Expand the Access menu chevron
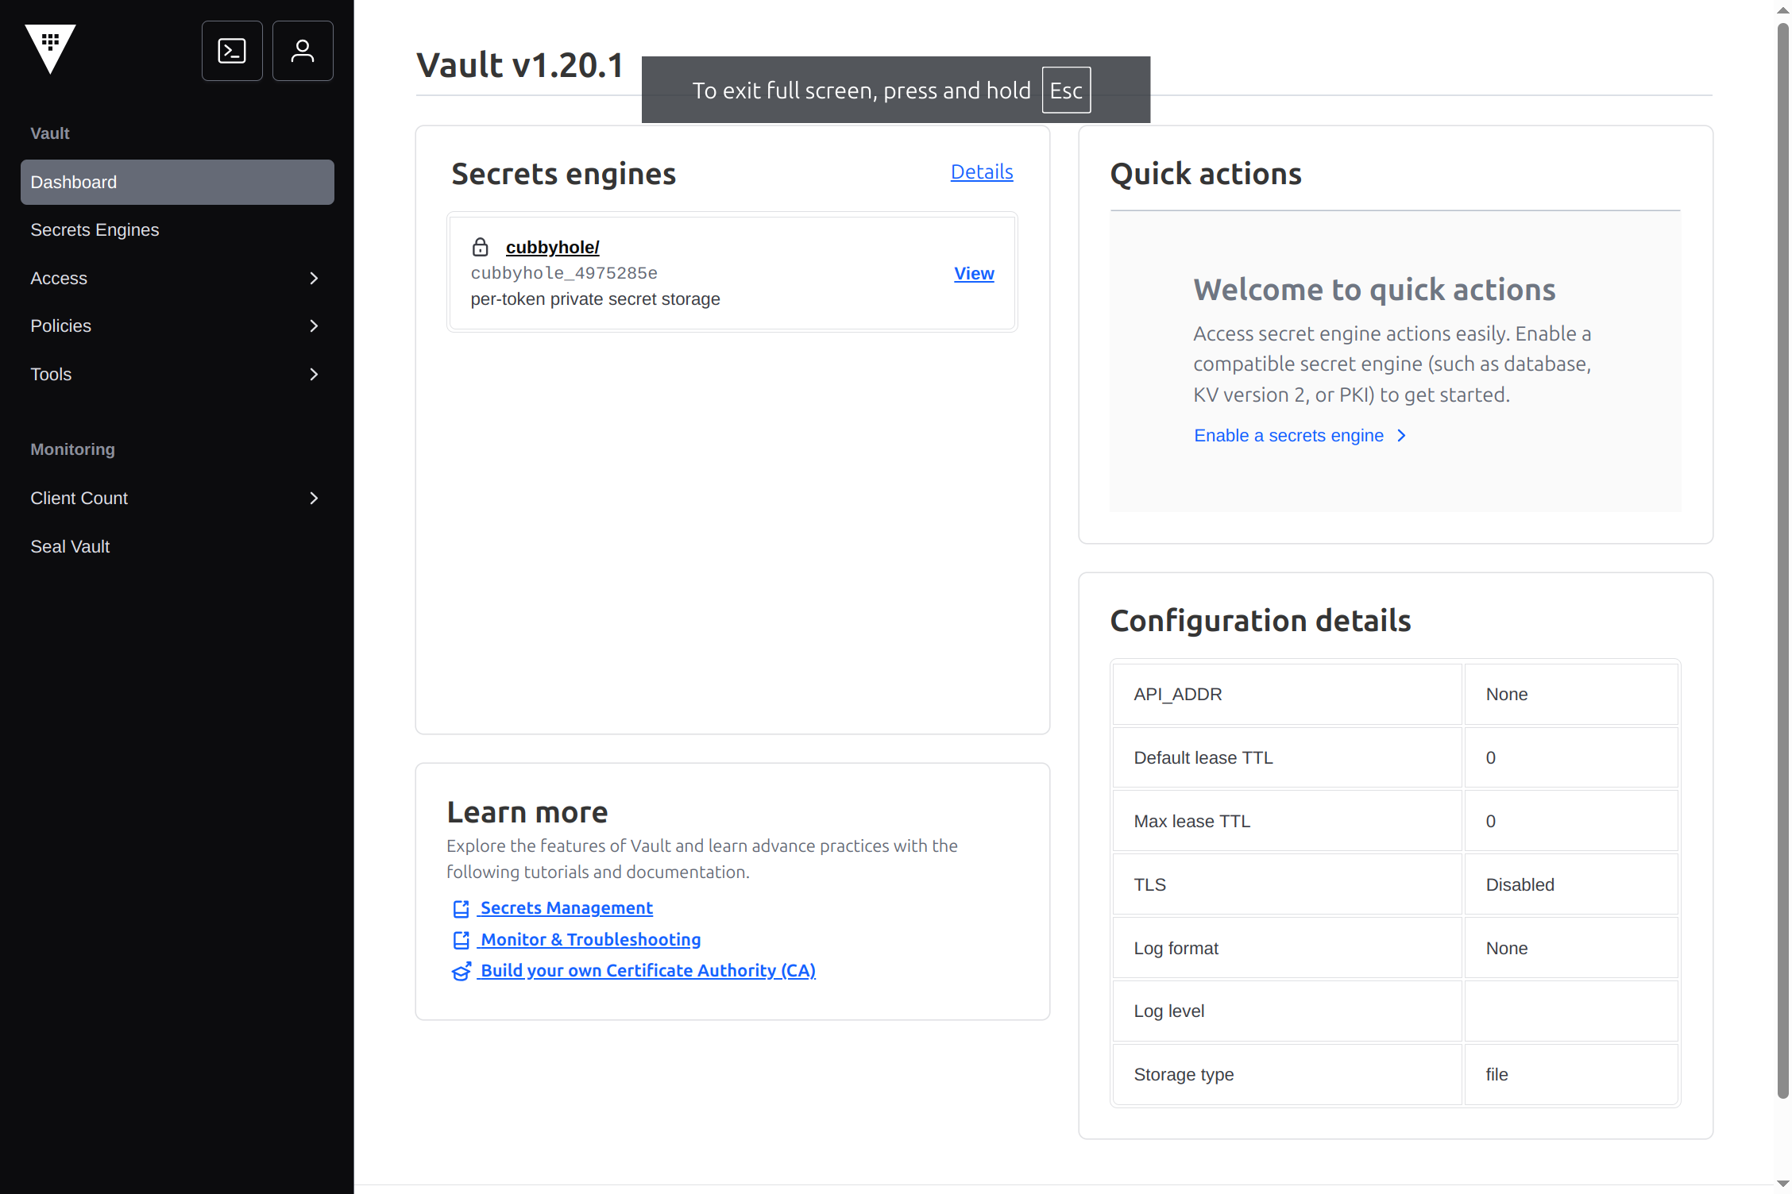The height and width of the screenshot is (1194, 1792). (x=314, y=278)
